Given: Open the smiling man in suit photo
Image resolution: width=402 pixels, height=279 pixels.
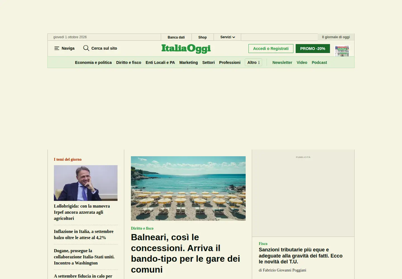Looking at the screenshot, I should click(86, 183).
